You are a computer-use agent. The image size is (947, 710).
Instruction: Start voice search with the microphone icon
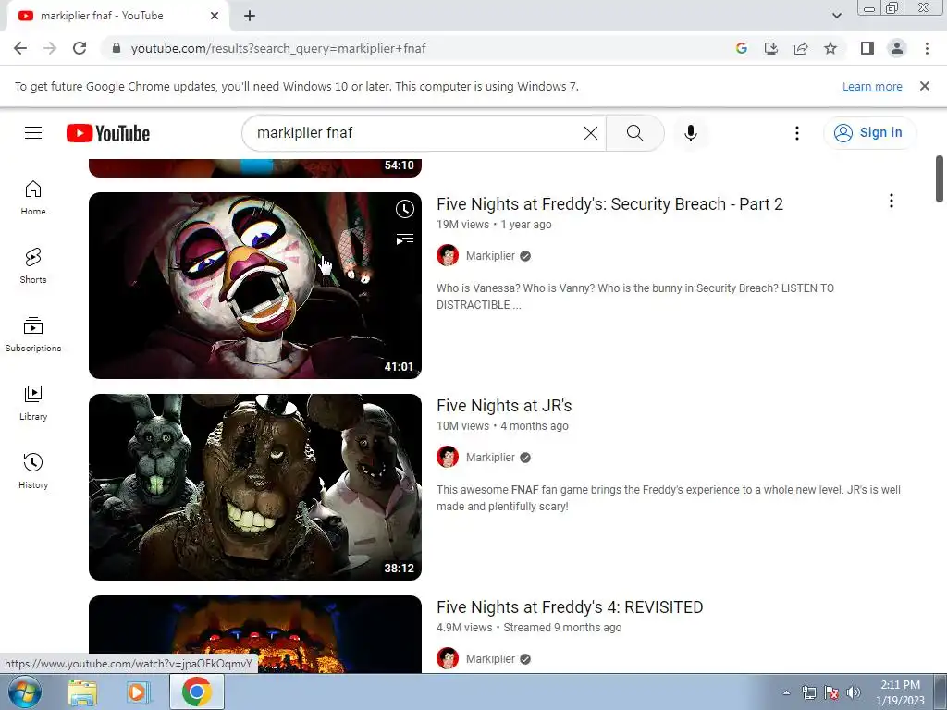pyautogui.click(x=690, y=133)
